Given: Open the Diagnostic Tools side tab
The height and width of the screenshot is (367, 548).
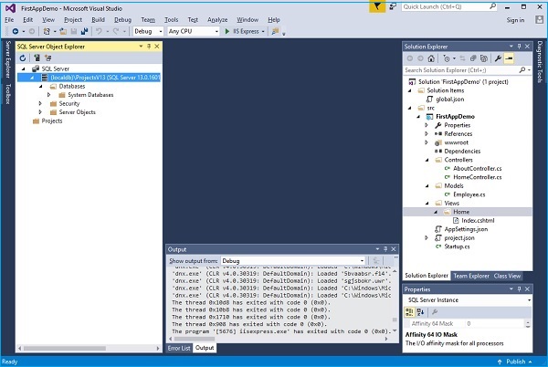Looking at the screenshot, I should pyautogui.click(x=540, y=62).
